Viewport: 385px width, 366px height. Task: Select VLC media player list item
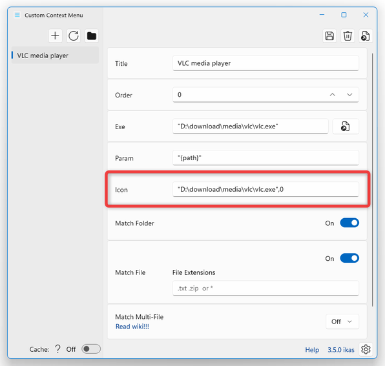(x=55, y=56)
